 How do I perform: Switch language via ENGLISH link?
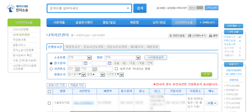(182, 8)
